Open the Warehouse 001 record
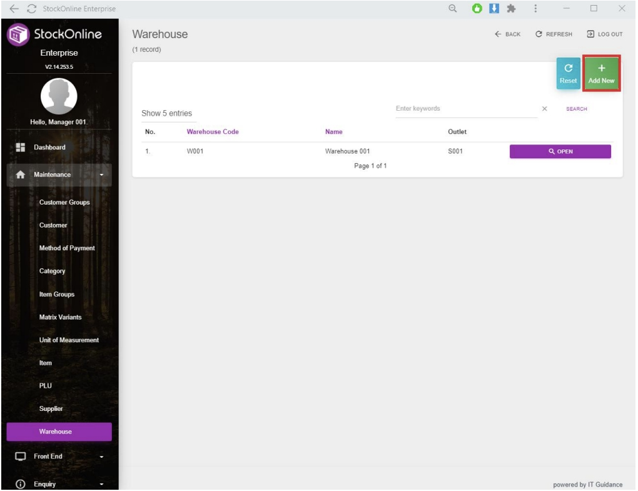The image size is (638, 491). tap(560, 151)
